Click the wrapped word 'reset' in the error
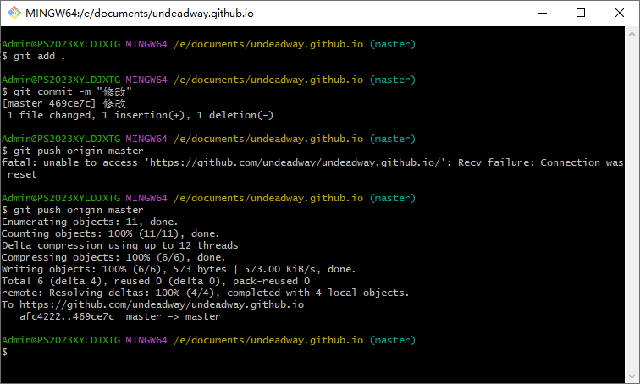Screen dimensions: 640x384 (22, 174)
